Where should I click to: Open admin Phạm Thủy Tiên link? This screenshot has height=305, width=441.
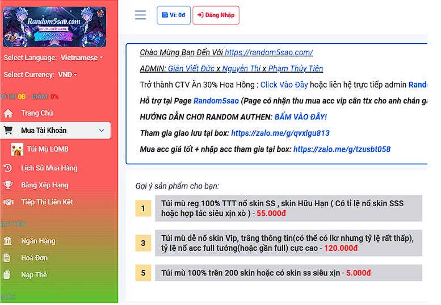click(296, 68)
